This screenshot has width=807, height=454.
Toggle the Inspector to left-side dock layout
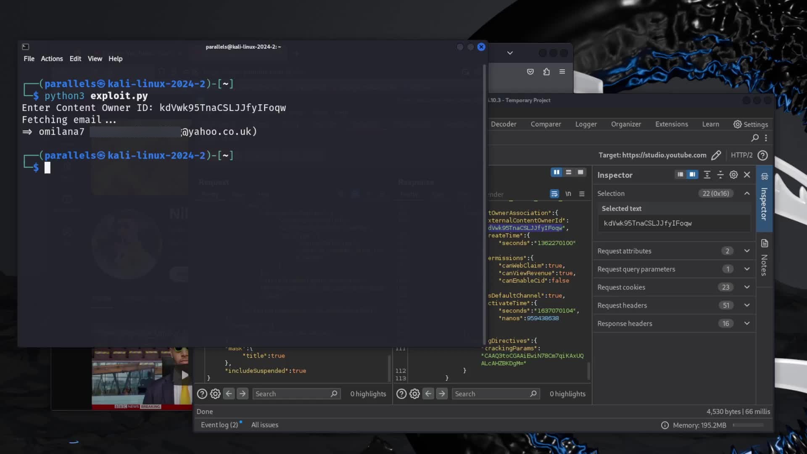point(680,174)
